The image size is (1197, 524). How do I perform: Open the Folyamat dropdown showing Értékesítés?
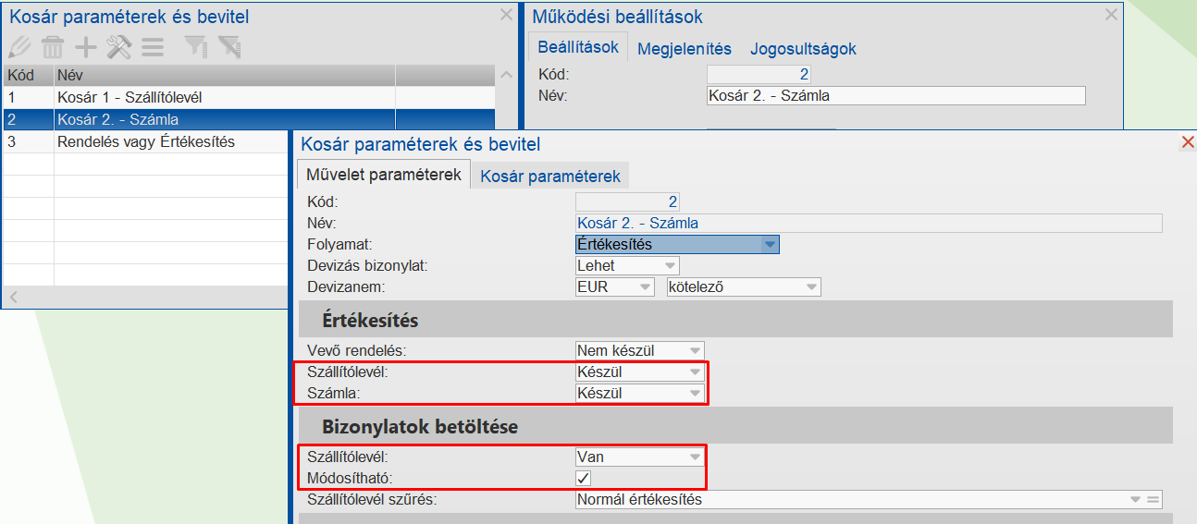point(677,244)
